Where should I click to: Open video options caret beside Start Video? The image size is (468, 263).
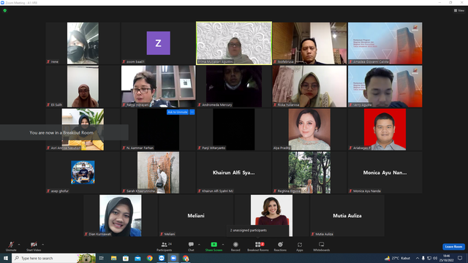click(x=43, y=245)
